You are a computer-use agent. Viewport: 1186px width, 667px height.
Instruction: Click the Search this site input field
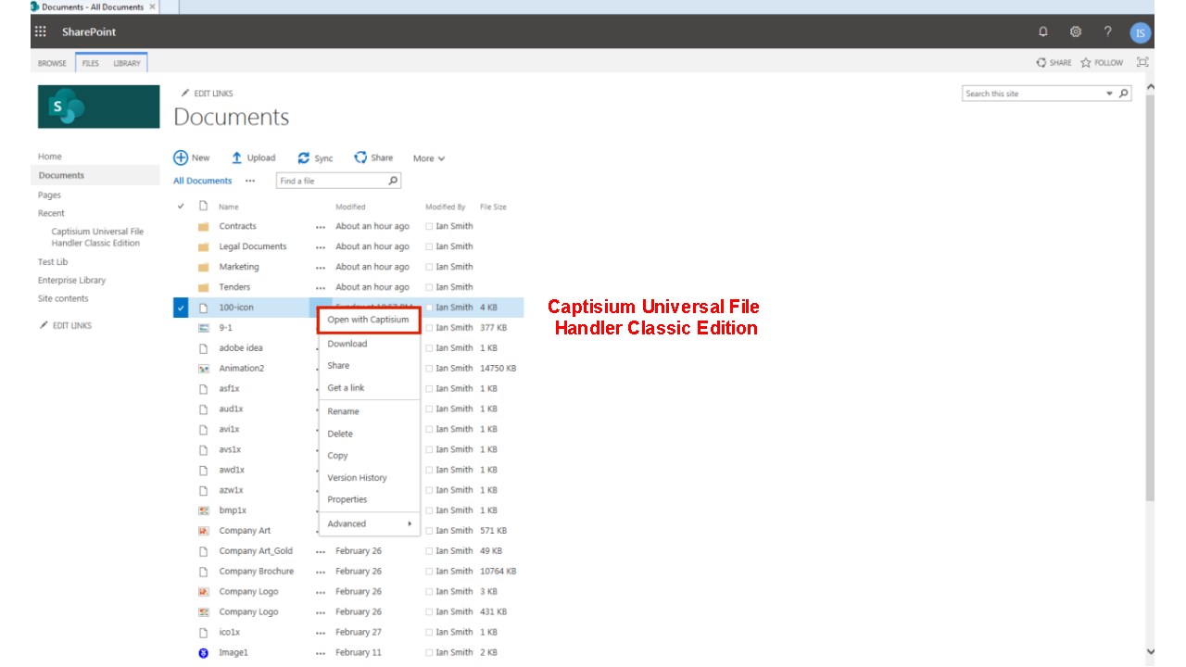(x=1033, y=94)
